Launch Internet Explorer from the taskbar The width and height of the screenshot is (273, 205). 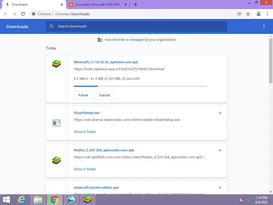click(x=22, y=200)
